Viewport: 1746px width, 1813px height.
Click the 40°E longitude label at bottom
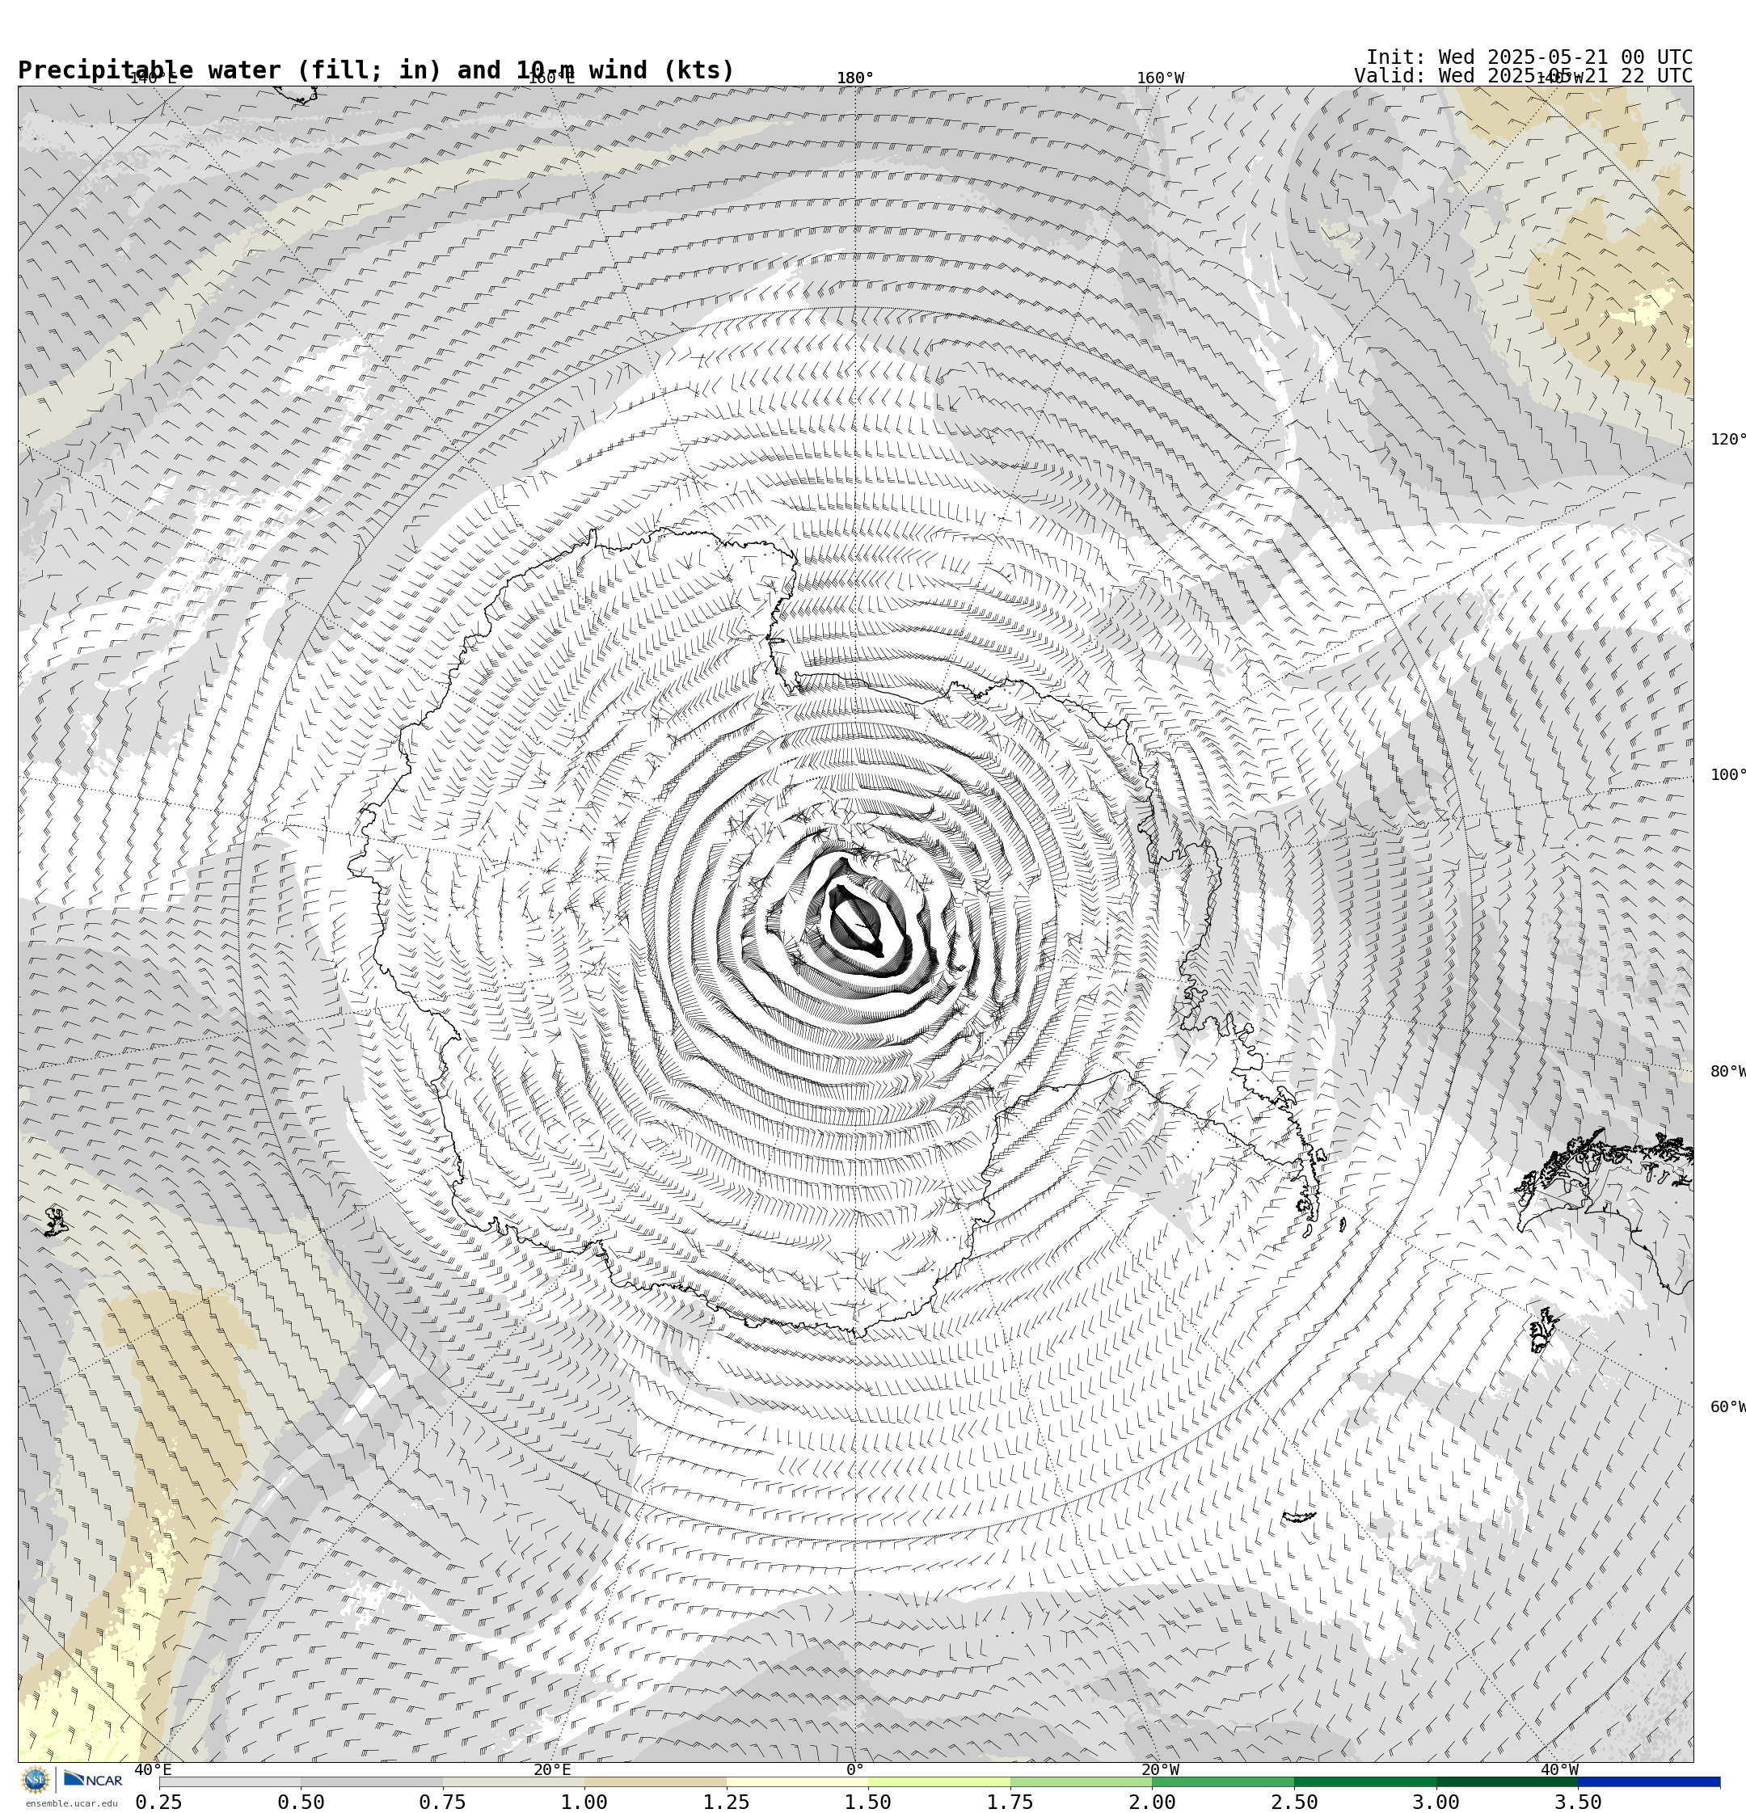click(x=153, y=1770)
